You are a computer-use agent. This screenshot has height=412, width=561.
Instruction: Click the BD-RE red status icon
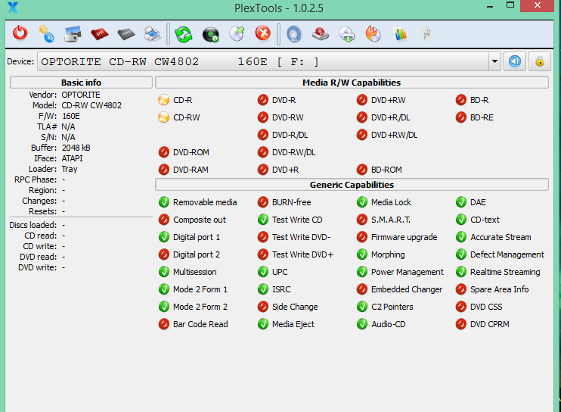pyautogui.click(x=461, y=117)
